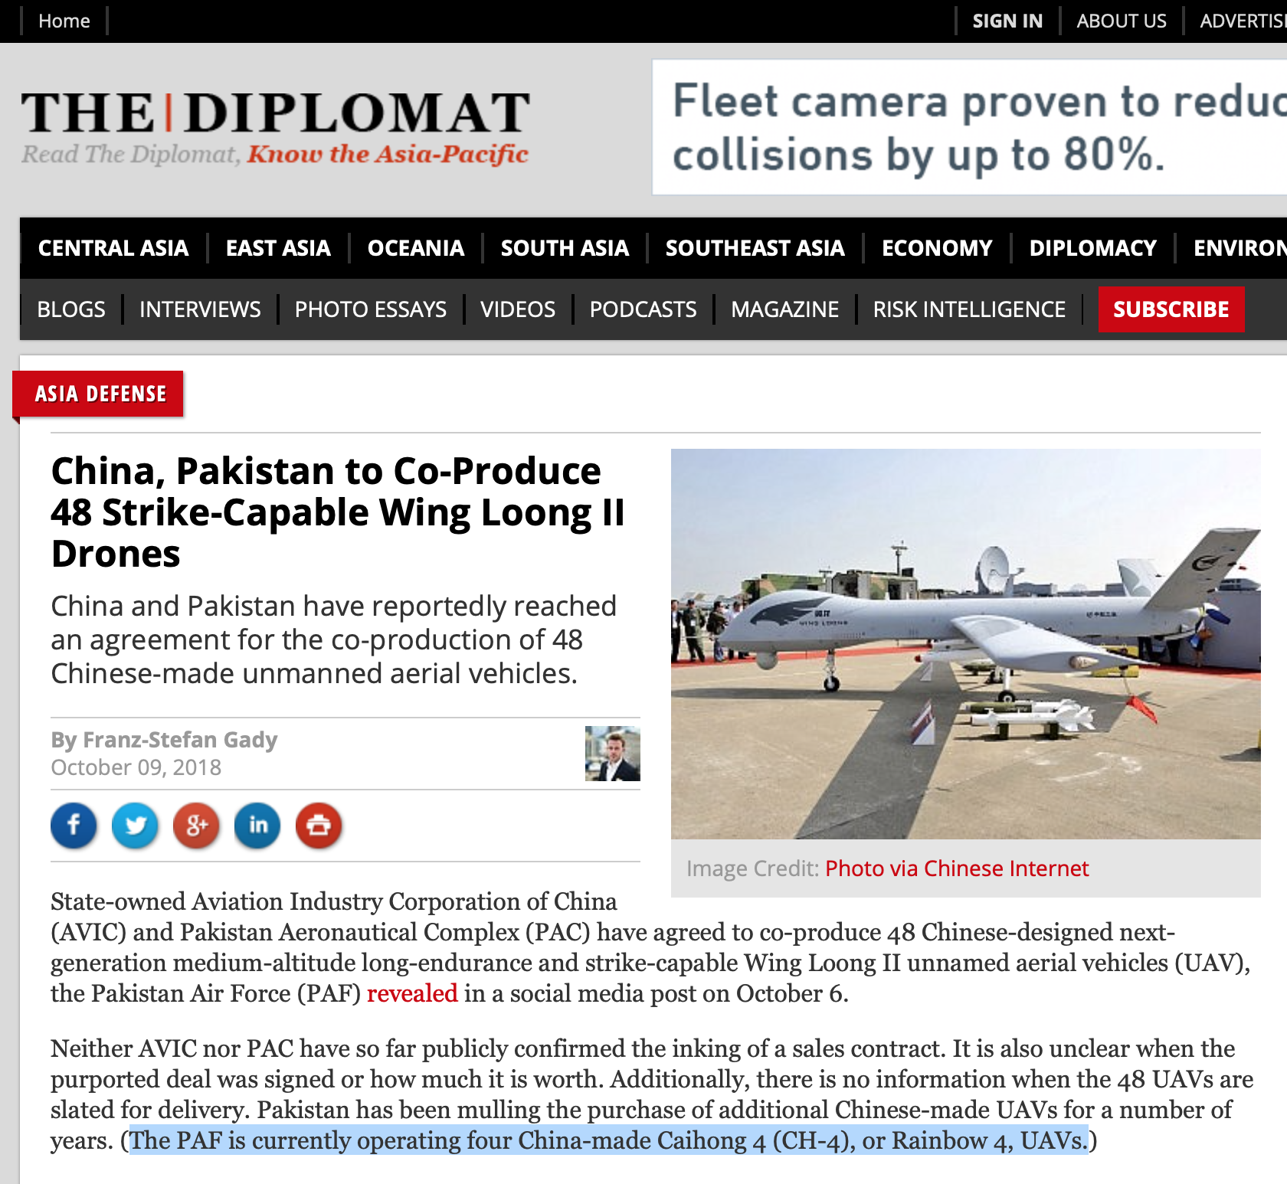Open the Risk Intelligence page
1287x1184 pixels.
tap(969, 309)
